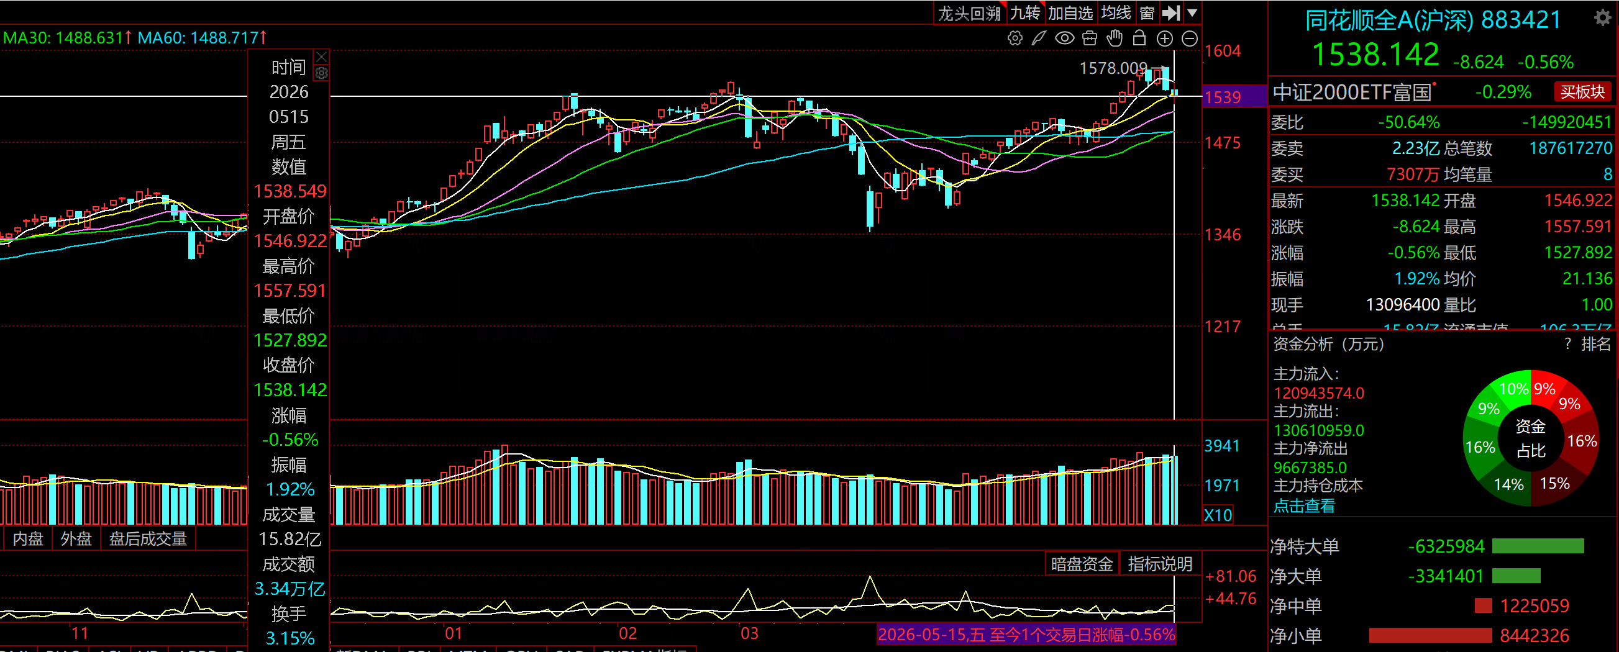Image resolution: width=1619 pixels, height=652 pixels.
Task: Close the data tooltip panel with X
Action: click(321, 57)
